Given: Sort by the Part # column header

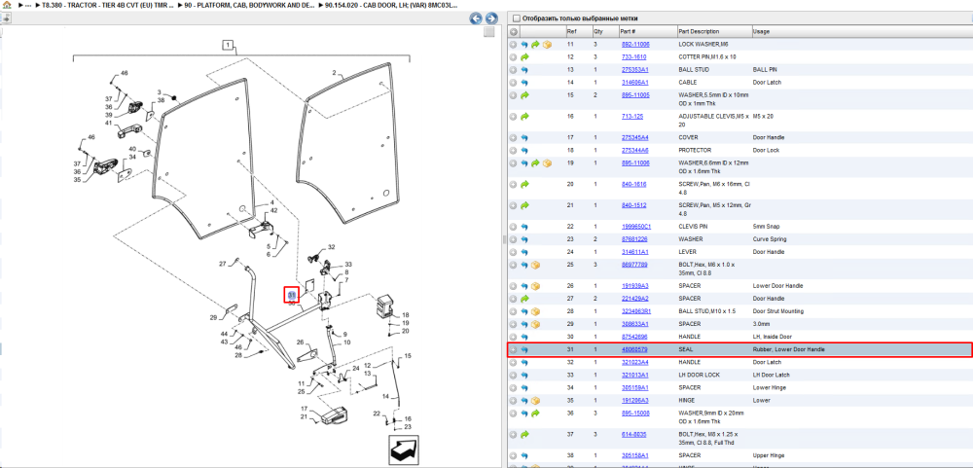Looking at the screenshot, I should coord(648,31).
